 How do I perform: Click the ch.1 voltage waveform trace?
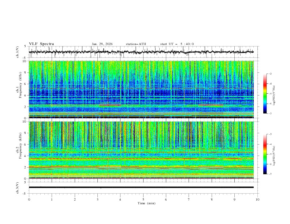(x=141, y=52)
